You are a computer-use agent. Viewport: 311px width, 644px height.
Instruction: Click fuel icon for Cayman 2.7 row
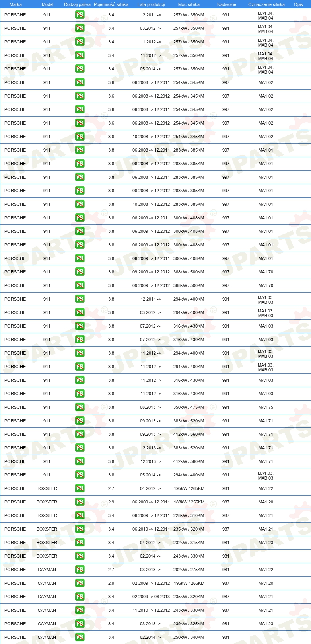click(x=80, y=570)
